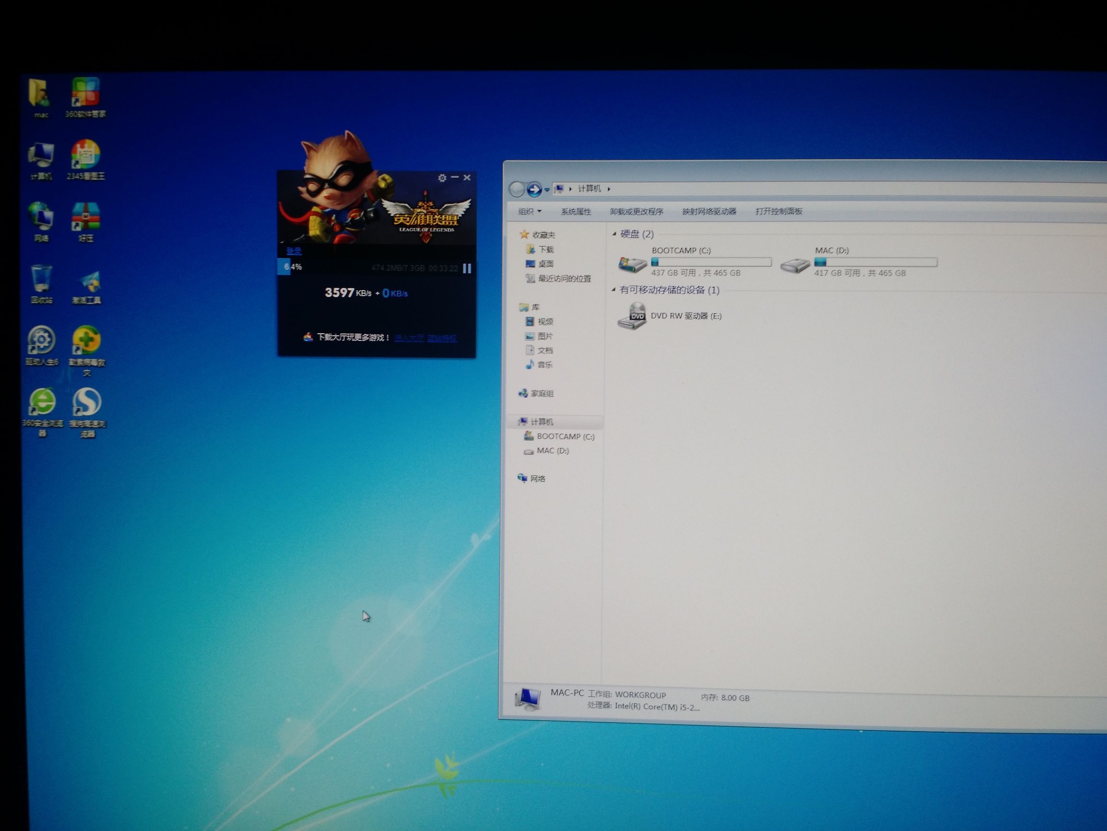Collapse the 有可移动存储的设备 (1) section
The height and width of the screenshot is (831, 1107).
tap(615, 291)
